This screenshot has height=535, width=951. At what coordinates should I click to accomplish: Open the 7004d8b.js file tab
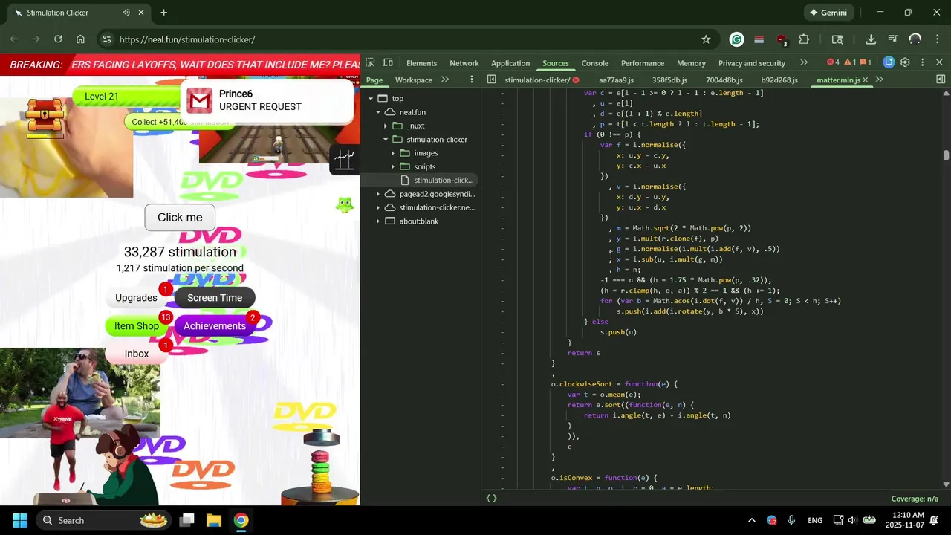pyautogui.click(x=724, y=80)
